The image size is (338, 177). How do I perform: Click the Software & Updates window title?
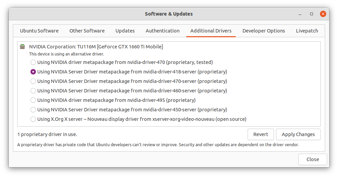tap(169, 14)
